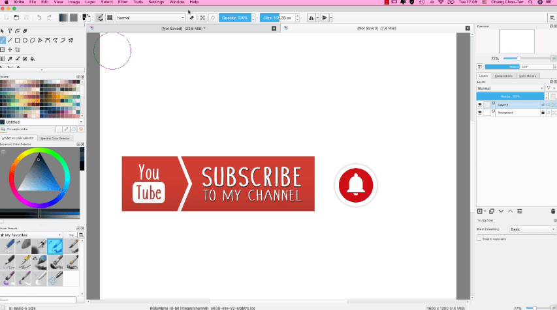Click the brush preset Search field
The image size is (557, 310).
(38, 300)
